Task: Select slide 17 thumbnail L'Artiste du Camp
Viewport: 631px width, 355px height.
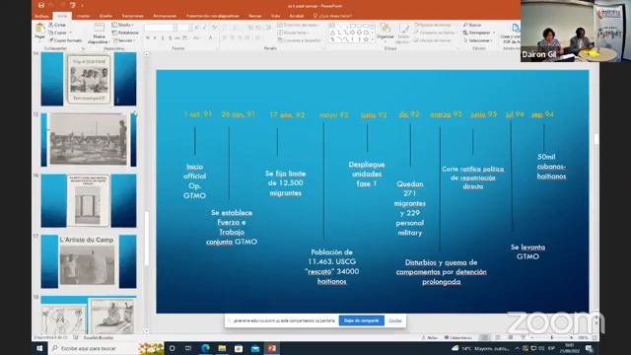Action: (89, 261)
